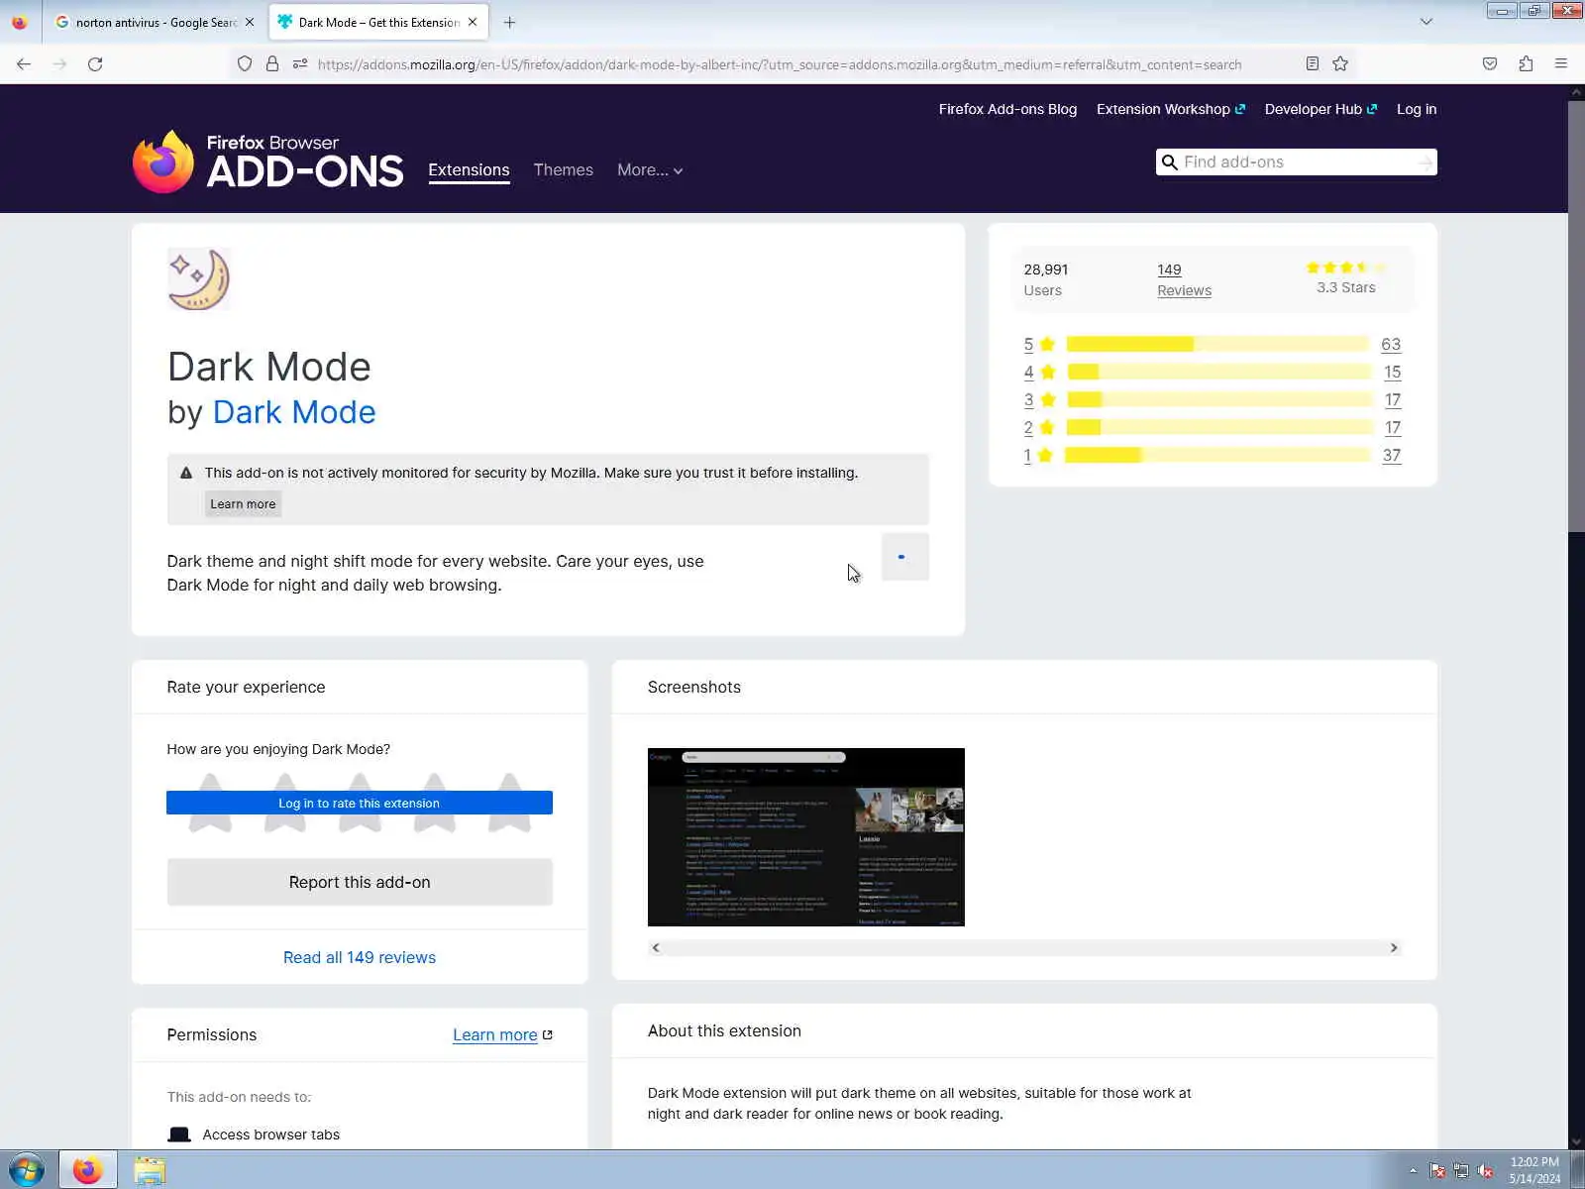
Task: Open the Developer Hub link
Action: (1321, 109)
